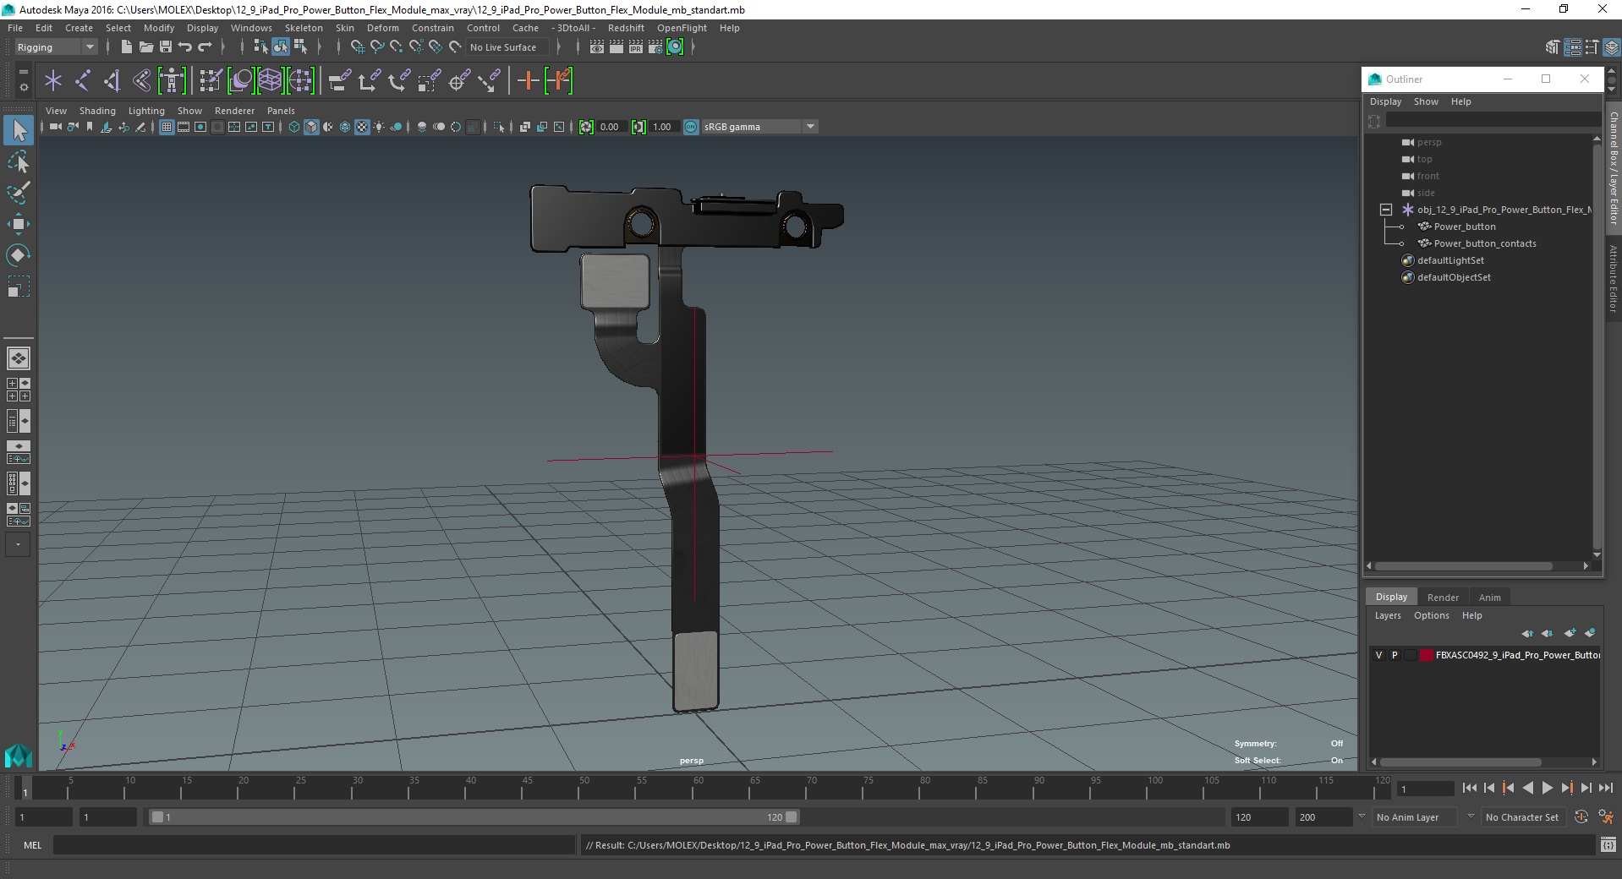Open the Skeleton menu

tap(304, 28)
